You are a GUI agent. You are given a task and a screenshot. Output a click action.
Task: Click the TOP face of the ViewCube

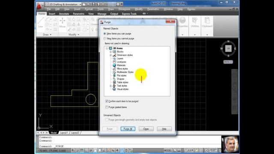pyautogui.click(x=228, y=48)
